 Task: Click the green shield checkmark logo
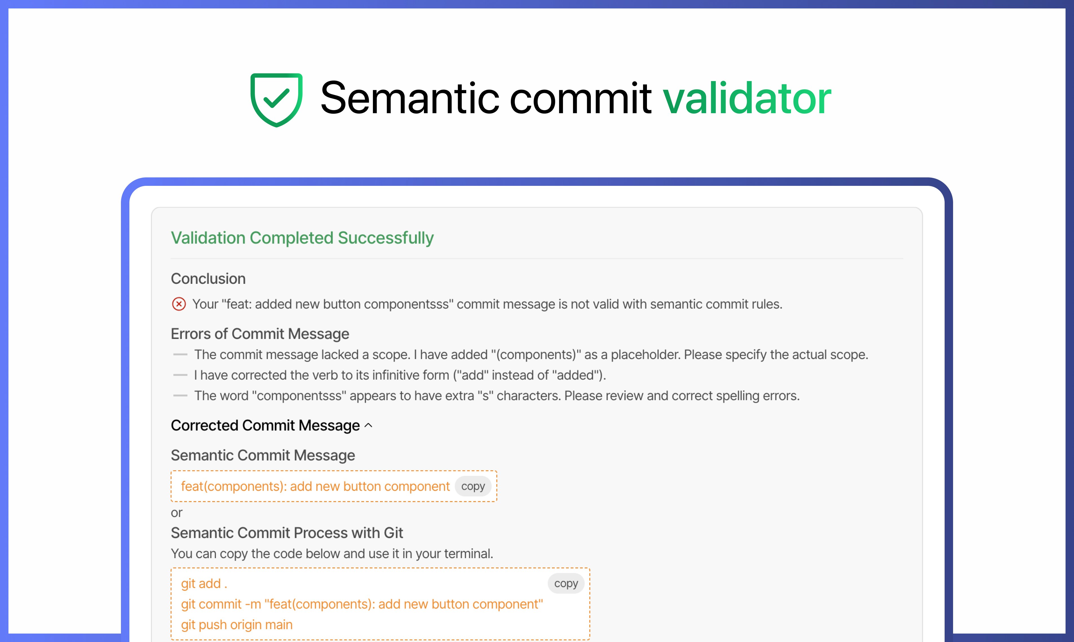pos(276,99)
